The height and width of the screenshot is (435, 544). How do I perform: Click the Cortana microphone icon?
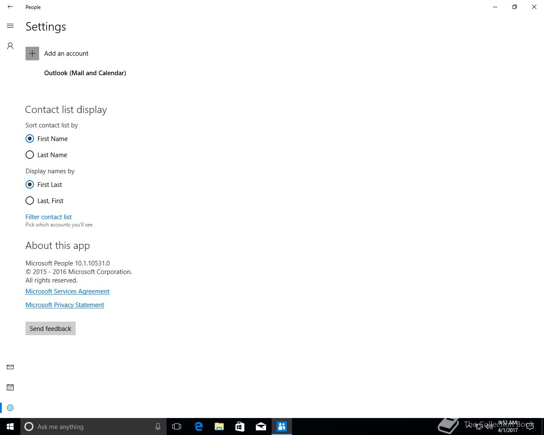click(158, 427)
